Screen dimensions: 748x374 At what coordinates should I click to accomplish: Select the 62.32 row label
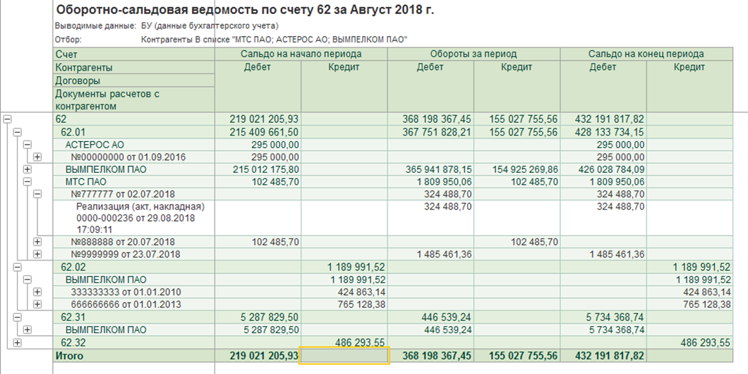(72, 342)
